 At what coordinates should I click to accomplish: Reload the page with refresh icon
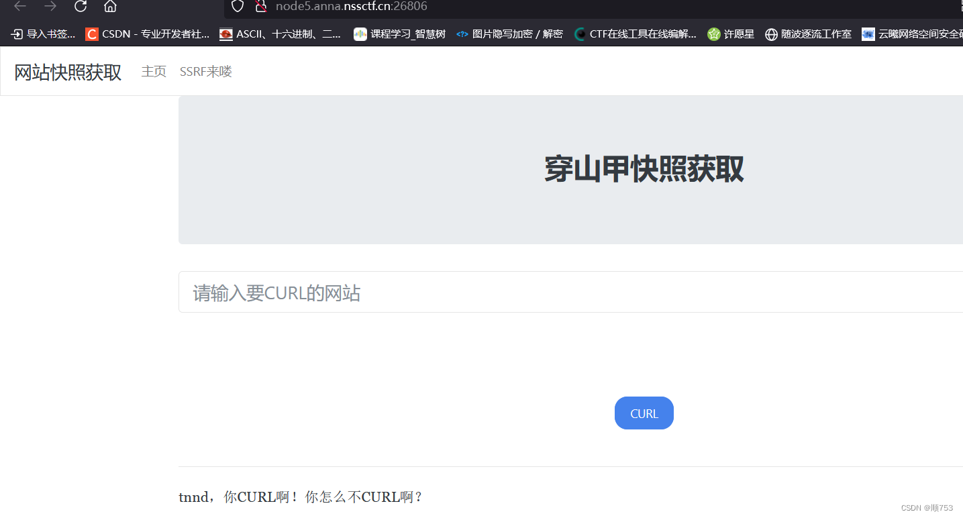pos(81,7)
